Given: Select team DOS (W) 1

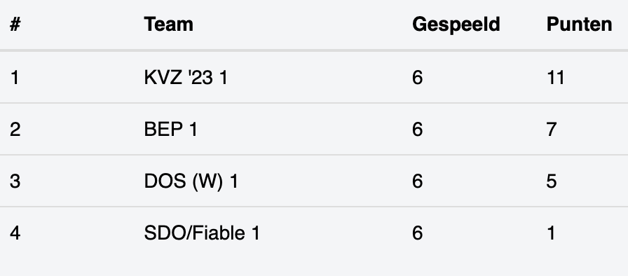Looking at the screenshot, I should click(191, 181).
